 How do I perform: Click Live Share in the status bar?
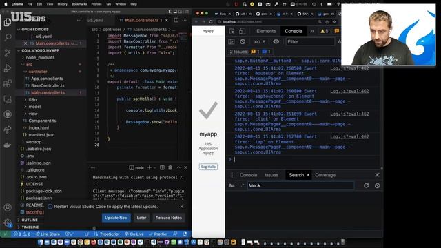click(48, 234)
